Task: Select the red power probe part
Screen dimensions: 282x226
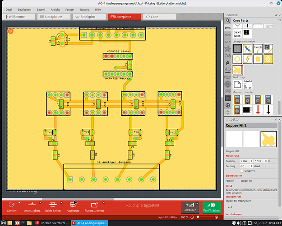Action: pyautogui.click(x=258, y=110)
